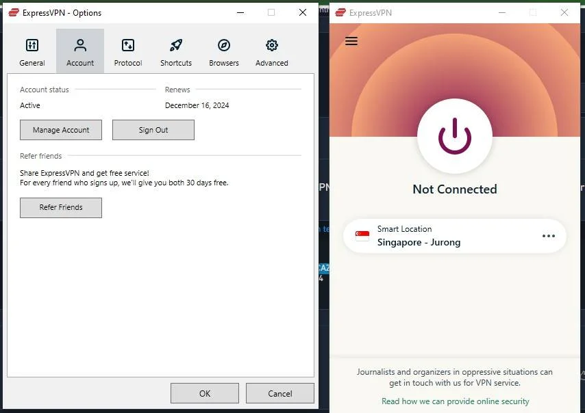Click the Smart Location label
This screenshot has width=585, height=413.
tap(404, 229)
